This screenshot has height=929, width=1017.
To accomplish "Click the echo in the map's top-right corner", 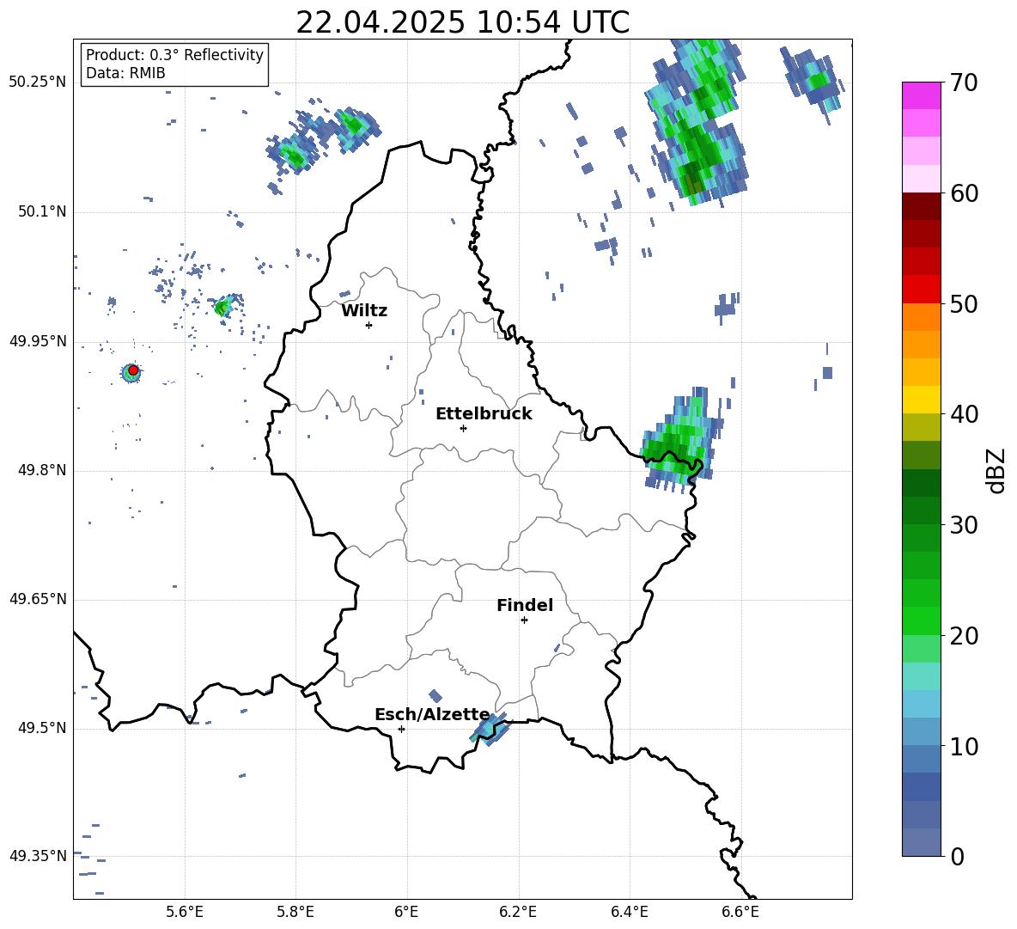I will pyautogui.click(x=812, y=84).
